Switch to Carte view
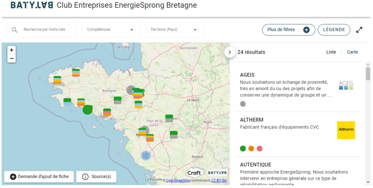This screenshot has width=373, height=188. 352,52
